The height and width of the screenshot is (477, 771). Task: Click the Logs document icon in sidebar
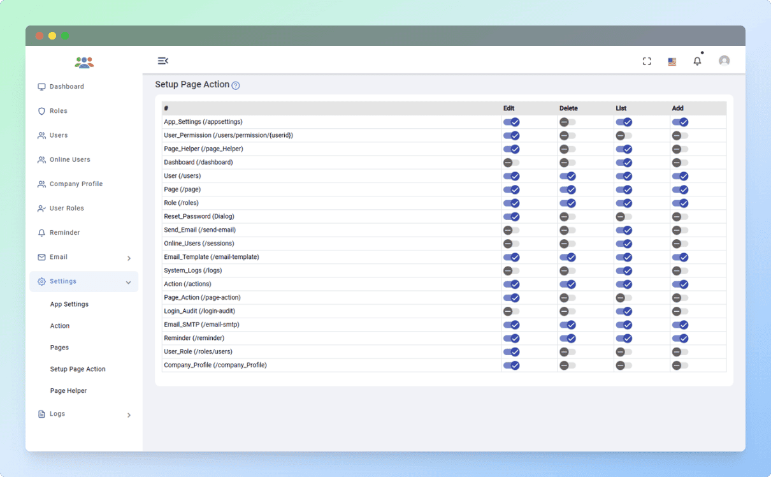[41, 414]
